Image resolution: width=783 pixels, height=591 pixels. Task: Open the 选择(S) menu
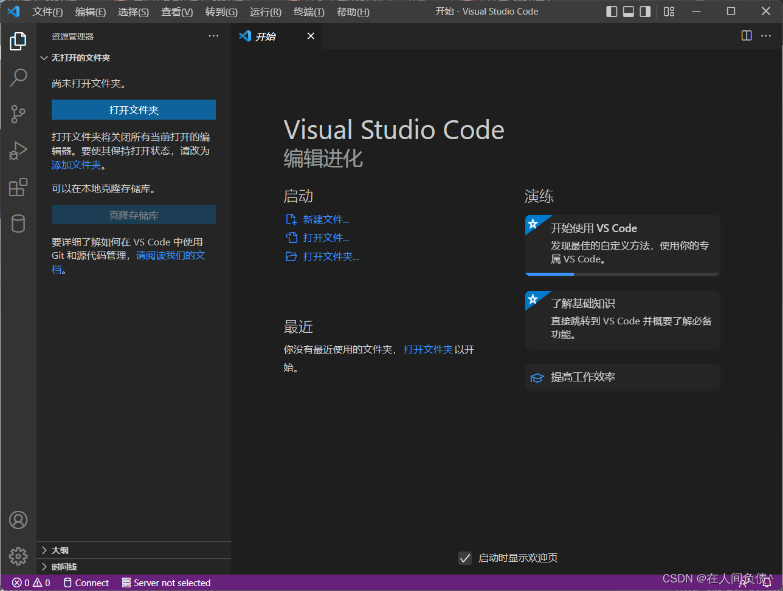(x=133, y=12)
